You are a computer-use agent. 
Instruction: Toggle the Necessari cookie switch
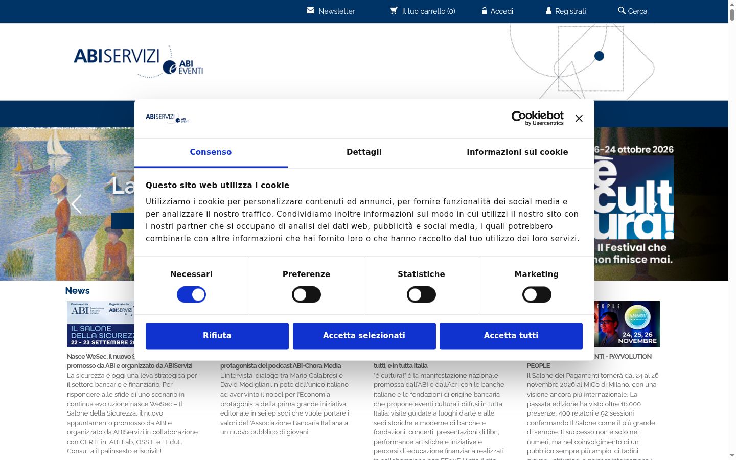click(x=191, y=294)
